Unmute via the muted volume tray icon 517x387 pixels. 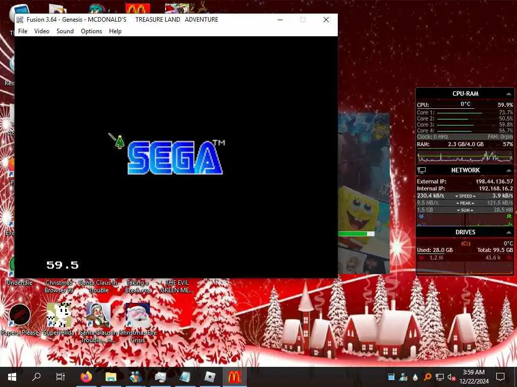click(x=451, y=377)
